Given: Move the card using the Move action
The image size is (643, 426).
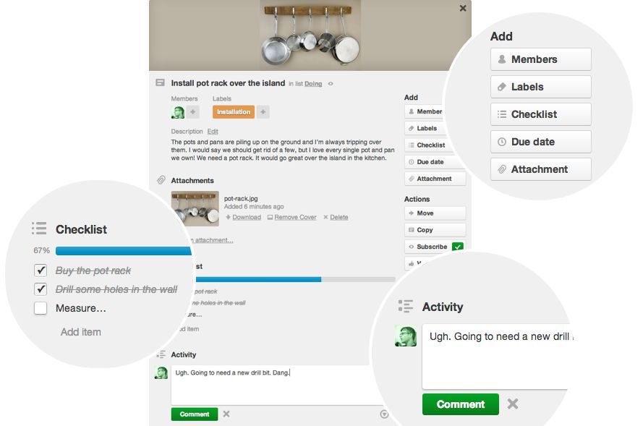Looking at the screenshot, I should [435, 213].
